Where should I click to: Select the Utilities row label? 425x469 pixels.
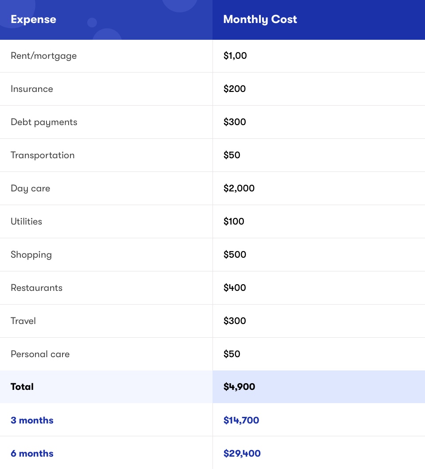(27, 221)
